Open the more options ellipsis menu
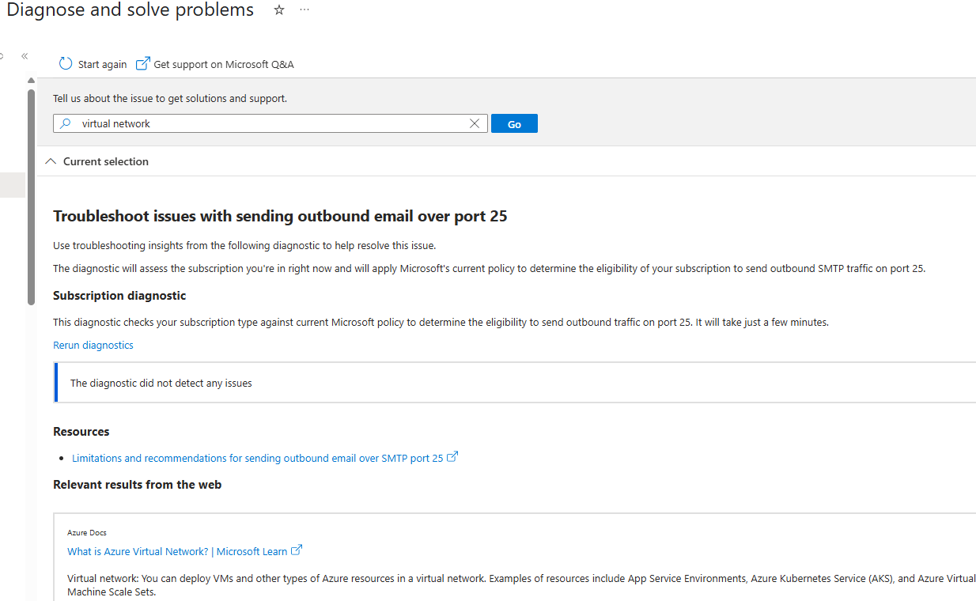 coord(305,10)
